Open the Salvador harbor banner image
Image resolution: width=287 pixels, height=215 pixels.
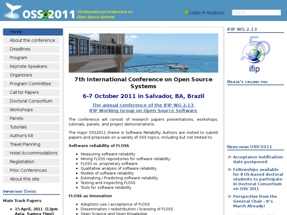tap(143, 53)
